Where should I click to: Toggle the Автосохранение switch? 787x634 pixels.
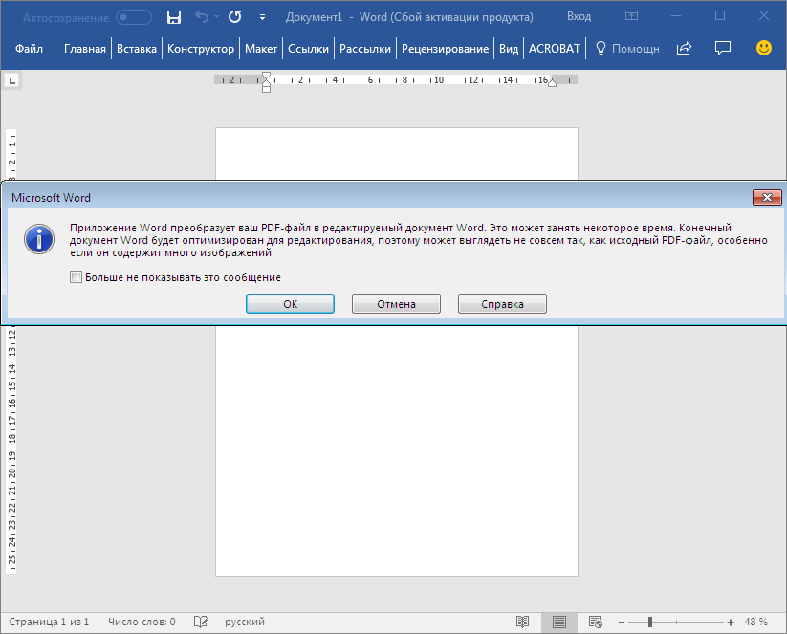pos(134,17)
